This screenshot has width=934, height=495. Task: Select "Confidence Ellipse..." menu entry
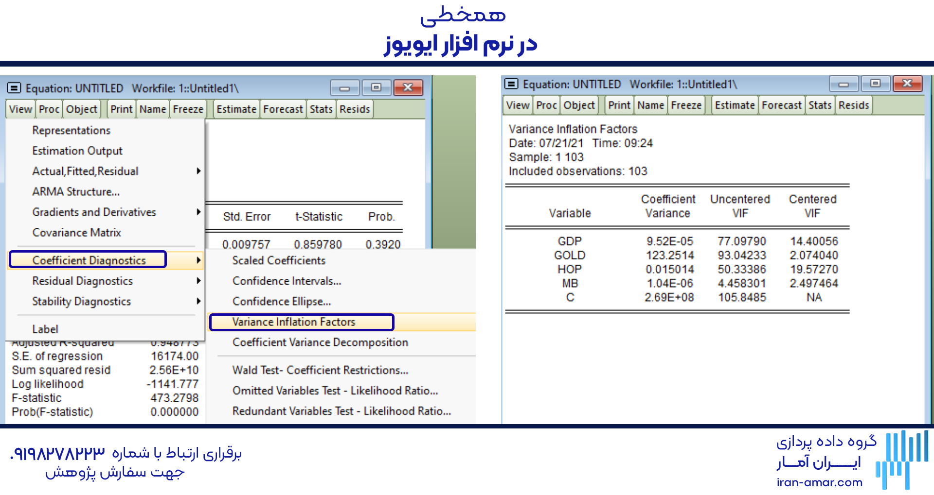pos(282,301)
